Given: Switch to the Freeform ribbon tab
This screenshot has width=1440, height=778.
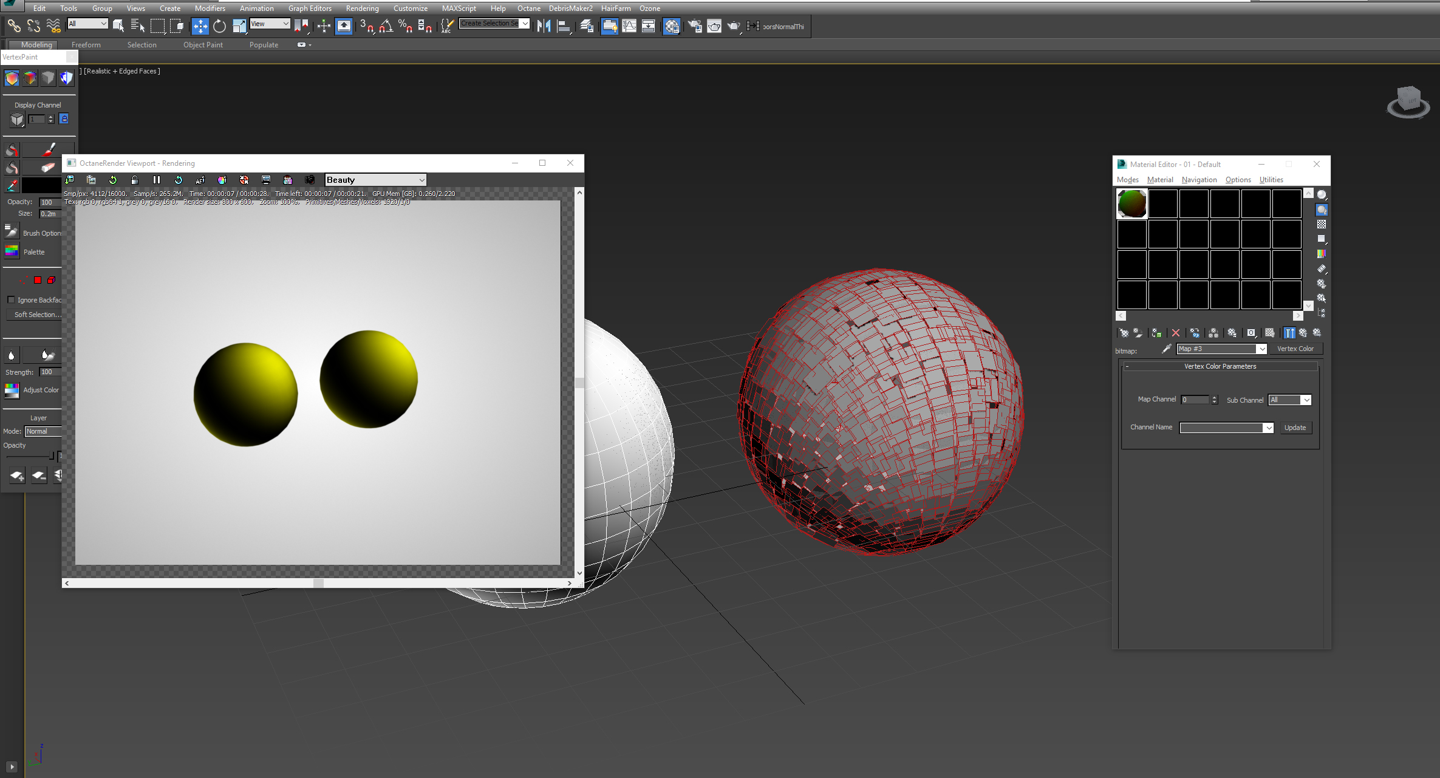Looking at the screenshot, I should tap(86, 44).
